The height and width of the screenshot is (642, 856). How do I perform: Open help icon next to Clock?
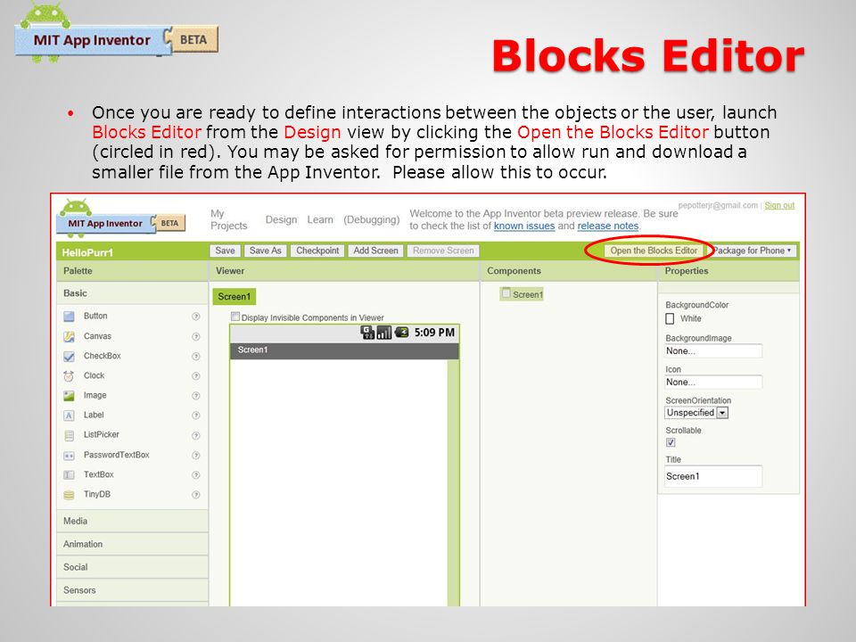point(196,376)
